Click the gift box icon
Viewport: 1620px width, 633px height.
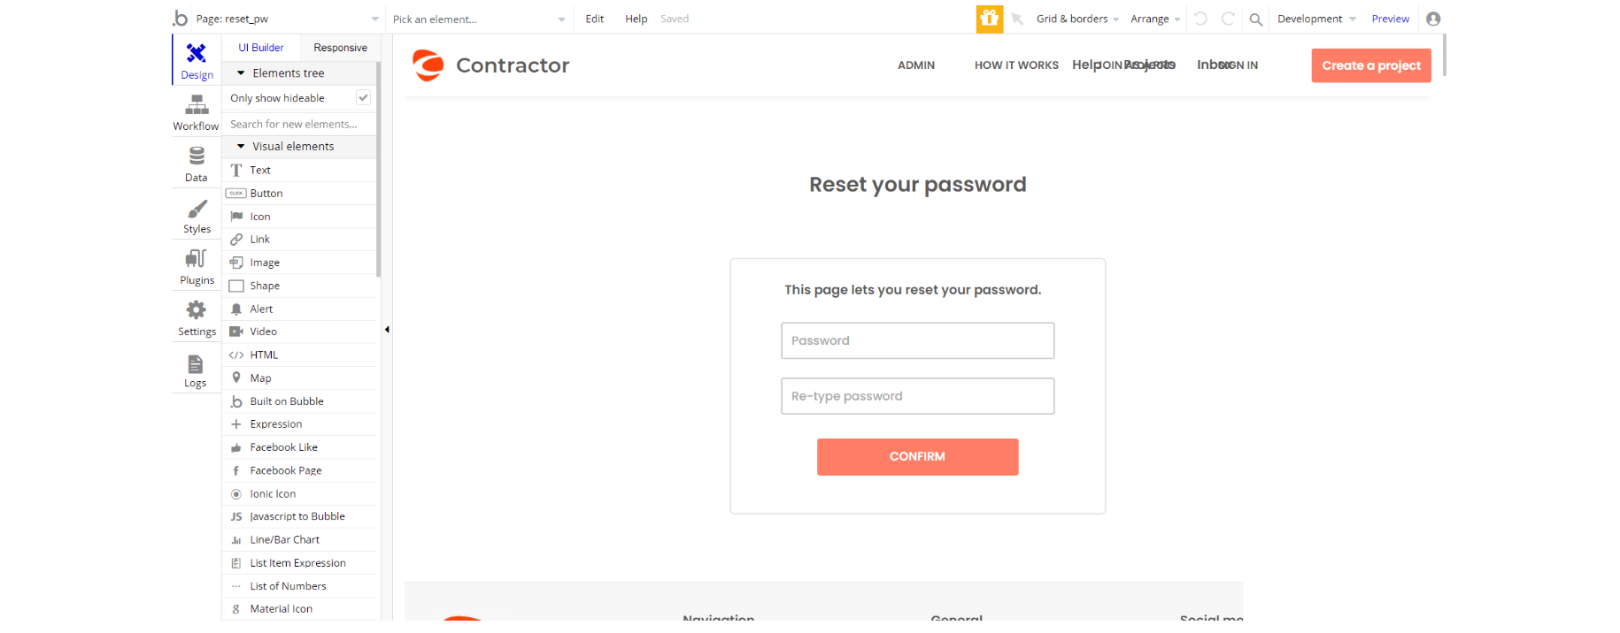coord(990,19)
